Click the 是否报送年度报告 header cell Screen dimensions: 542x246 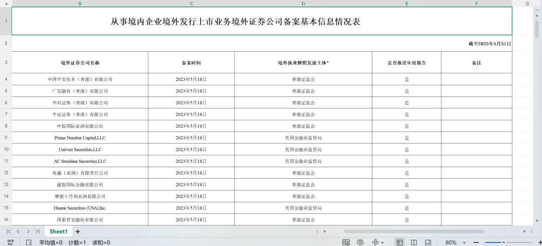[406, 63]
